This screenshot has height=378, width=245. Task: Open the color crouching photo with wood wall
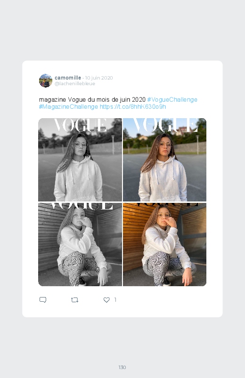(x=164, y=244)
